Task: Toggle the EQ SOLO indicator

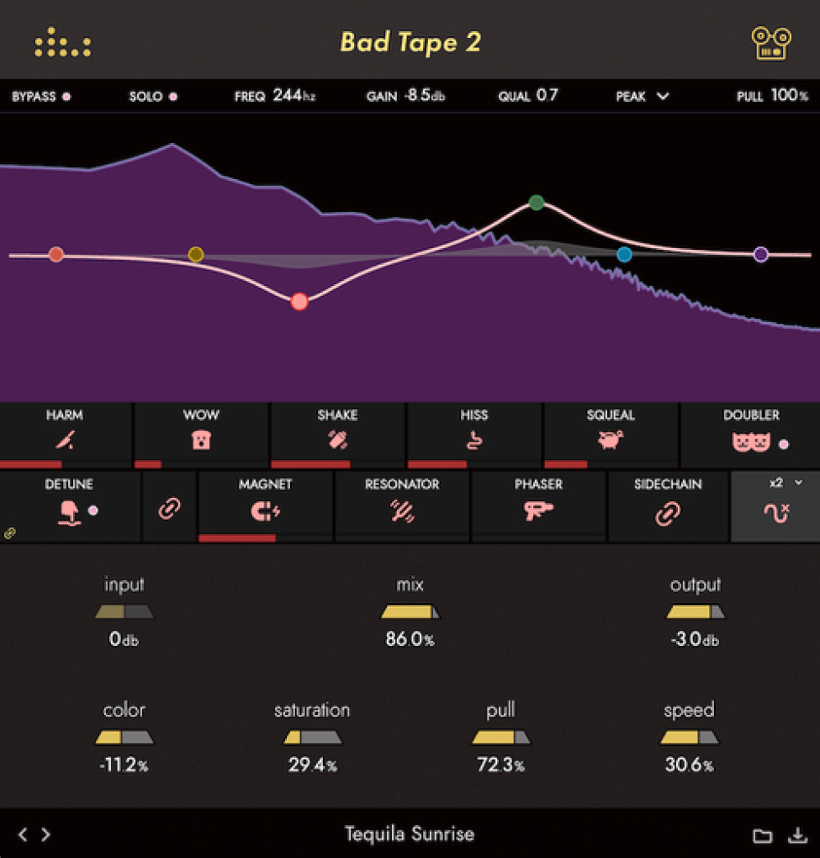Action: click(173, 97)
